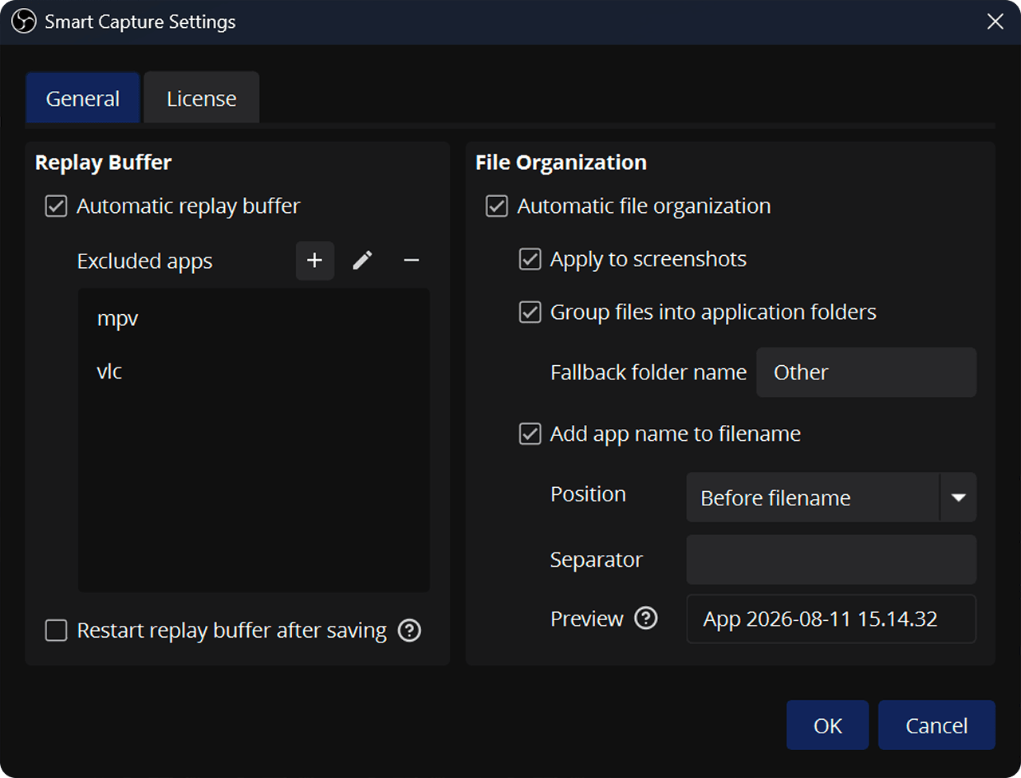Enable Restart replay buffer after saving
Screen dimensions: 1021x778
coord(56,631)
